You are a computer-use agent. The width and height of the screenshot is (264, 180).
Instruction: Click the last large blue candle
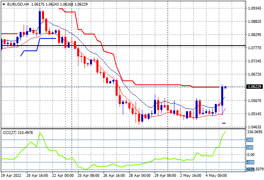[x=222, y=96]
